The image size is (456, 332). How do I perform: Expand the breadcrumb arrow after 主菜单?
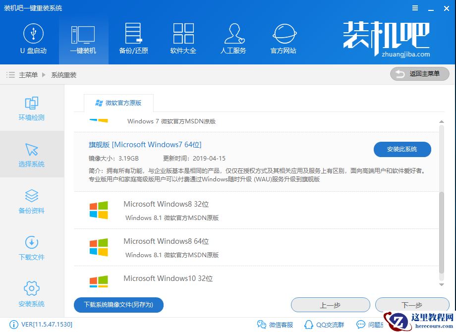pos(44,74)
